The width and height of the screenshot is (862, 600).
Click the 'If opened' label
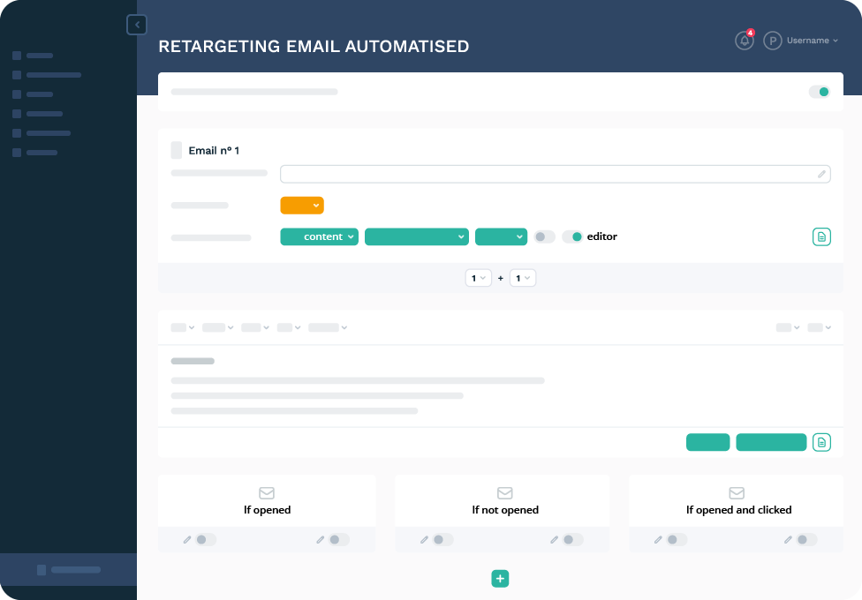coord(268,510)
